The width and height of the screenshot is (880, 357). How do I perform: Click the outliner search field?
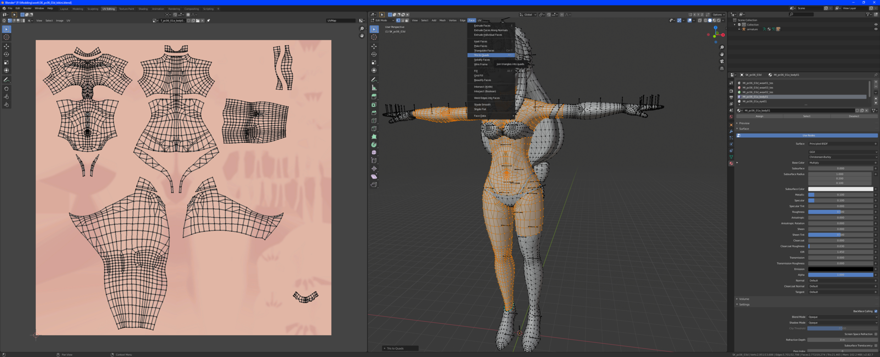coord(801,15)
